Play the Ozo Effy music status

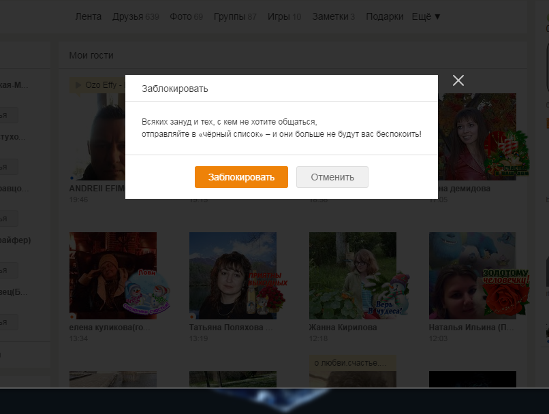(78, 85)
